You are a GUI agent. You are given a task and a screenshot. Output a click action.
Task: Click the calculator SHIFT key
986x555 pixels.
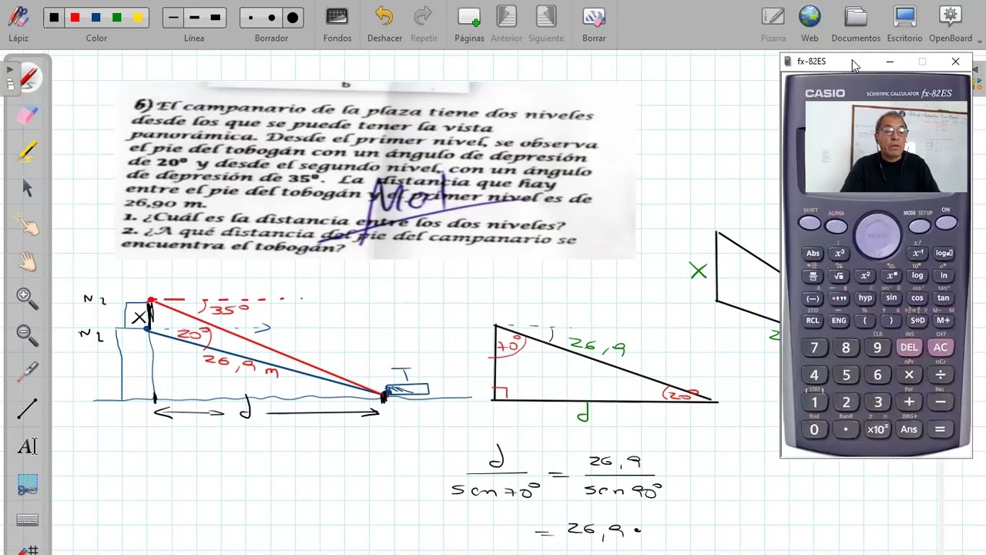[x=810, y=224]
